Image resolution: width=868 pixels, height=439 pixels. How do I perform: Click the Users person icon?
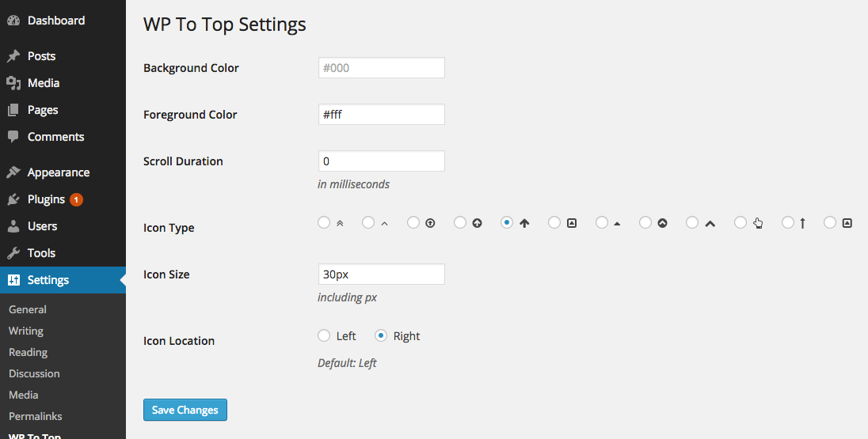tap(13, 226)
